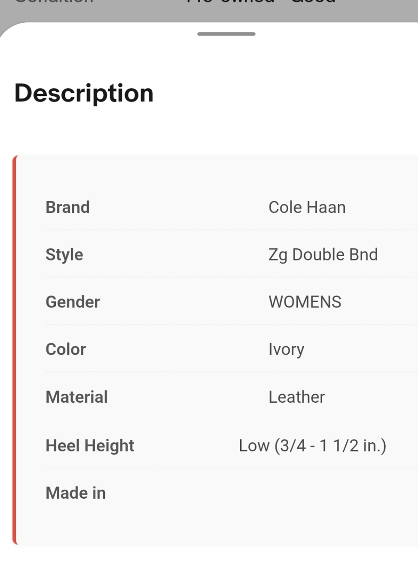Tap the Color label

[66, 349]
